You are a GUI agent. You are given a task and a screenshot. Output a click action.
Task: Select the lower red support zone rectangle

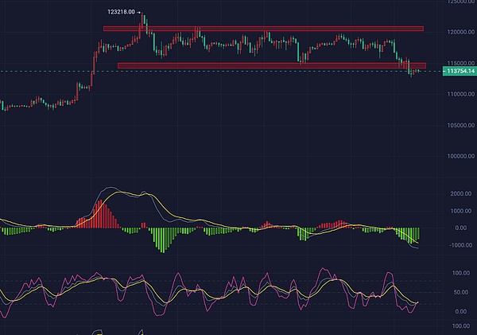pos(270,65)
